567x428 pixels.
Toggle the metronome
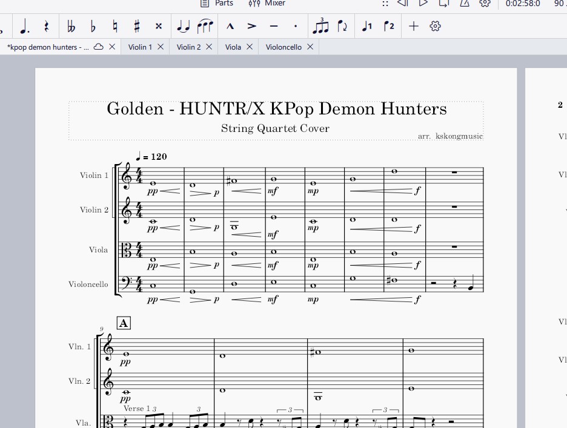(x=464, y=3)
